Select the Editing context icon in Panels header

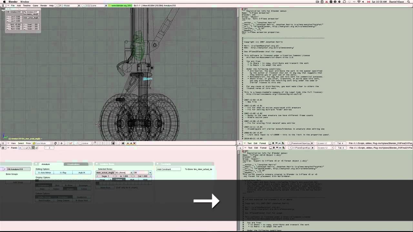coord(33,148)
